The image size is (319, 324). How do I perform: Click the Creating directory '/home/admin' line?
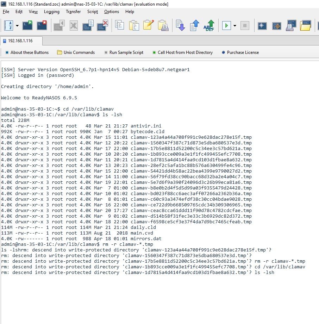click(47, 86)
